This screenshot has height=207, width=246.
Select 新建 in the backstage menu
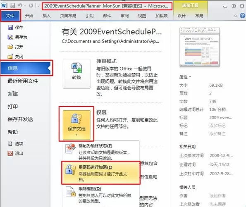coord(13,94)
